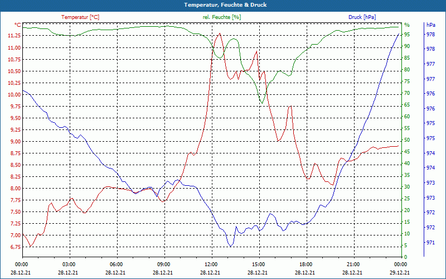Click temperature axis value '10,50'
The width and height of the screenshot is (446, 279).
coord(14,71)
